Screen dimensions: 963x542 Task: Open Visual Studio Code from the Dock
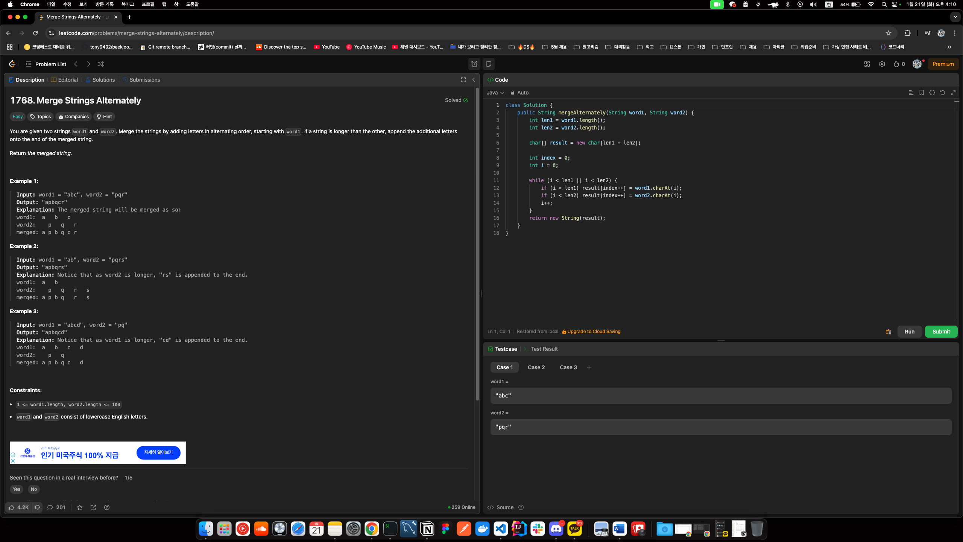pyautogui.click(x=501, y=529)
